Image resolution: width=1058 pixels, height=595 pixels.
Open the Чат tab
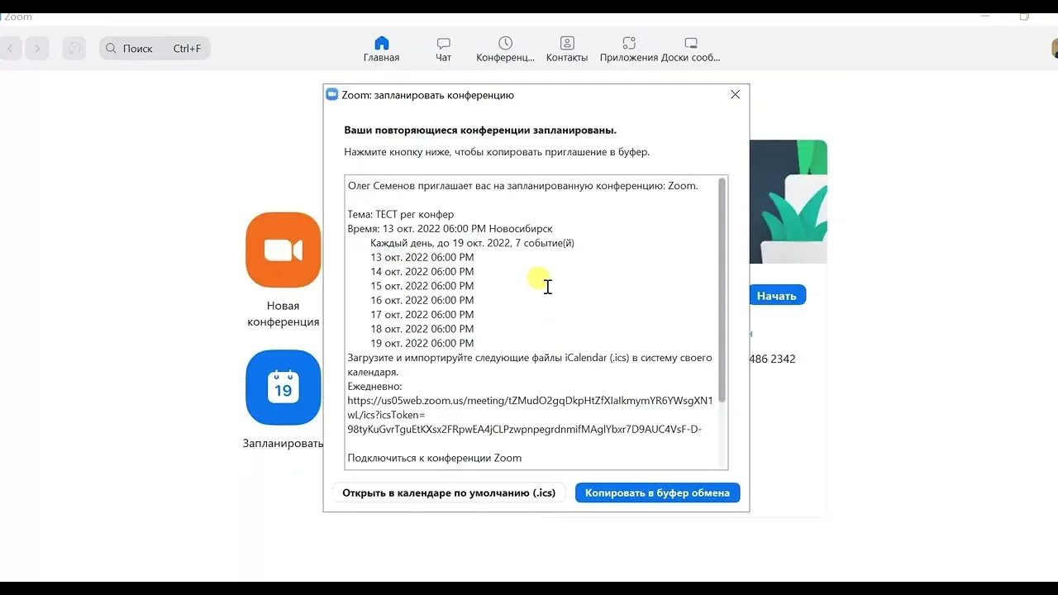pos(443,49)
